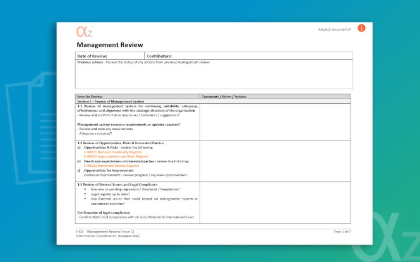
Task: Click Management system resource requirements question
Action: [129, 124]
